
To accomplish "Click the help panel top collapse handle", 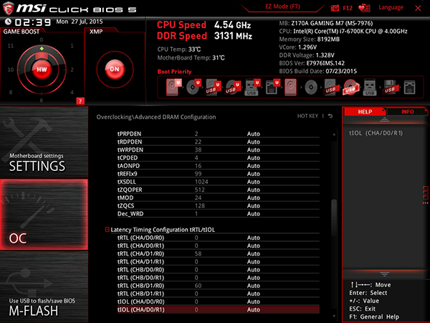I will [384, 120].
